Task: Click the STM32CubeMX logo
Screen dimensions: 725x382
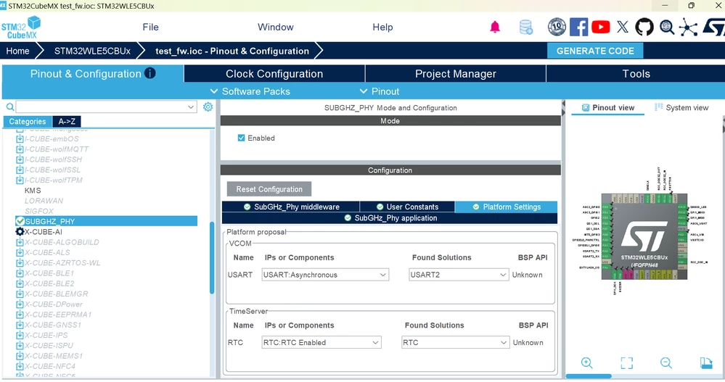Action: click(x=21, y=28)
